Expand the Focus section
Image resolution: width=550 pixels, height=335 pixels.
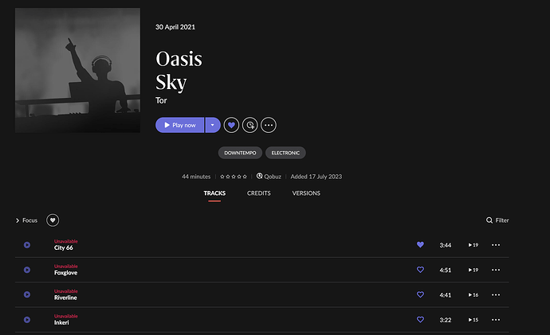pos(26,220)
